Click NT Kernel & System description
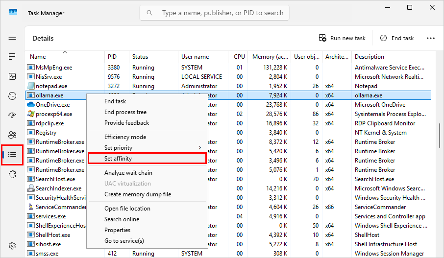 [x=381, y=133]
